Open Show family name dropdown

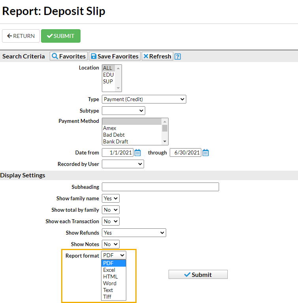111,198
